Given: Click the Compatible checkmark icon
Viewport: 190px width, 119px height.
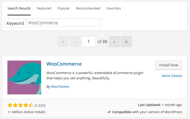Looking at the screenshot, I should click(x=109, y=112).
